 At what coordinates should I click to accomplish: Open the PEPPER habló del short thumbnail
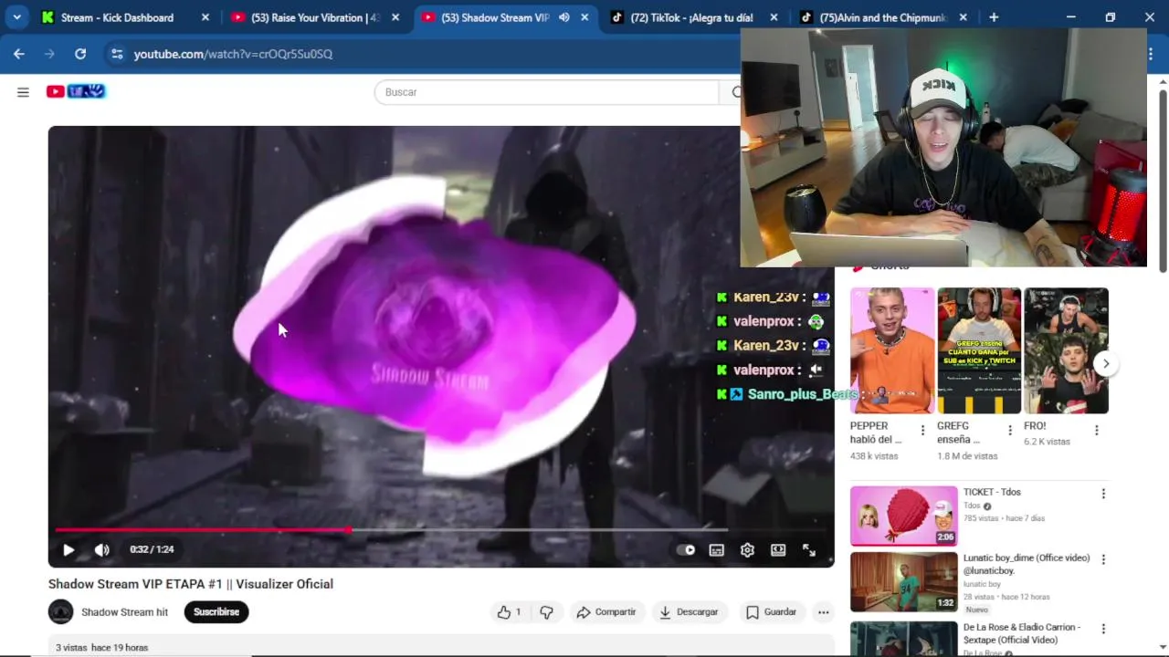click(892, 351)
